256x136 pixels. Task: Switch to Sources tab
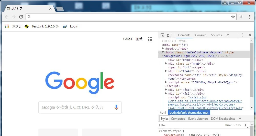216,35
